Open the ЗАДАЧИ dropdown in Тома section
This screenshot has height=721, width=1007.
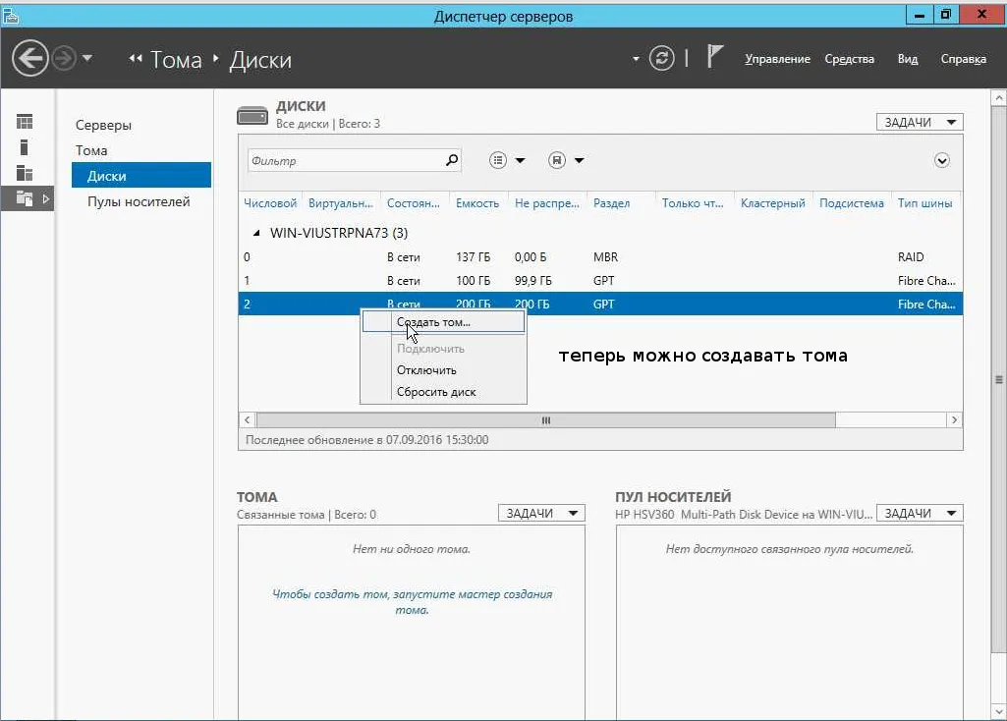click(x=541, y=513)
